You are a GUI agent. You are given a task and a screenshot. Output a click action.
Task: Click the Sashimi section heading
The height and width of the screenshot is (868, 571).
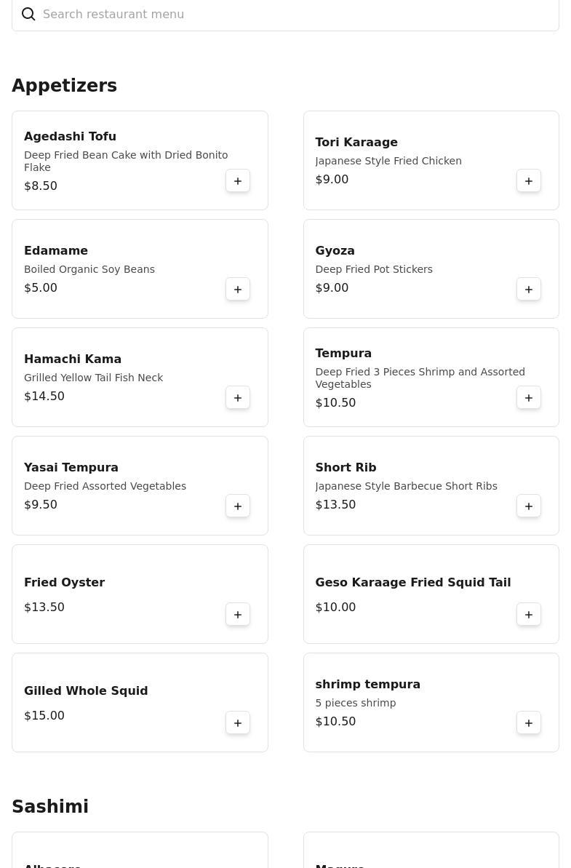[49, 807]
